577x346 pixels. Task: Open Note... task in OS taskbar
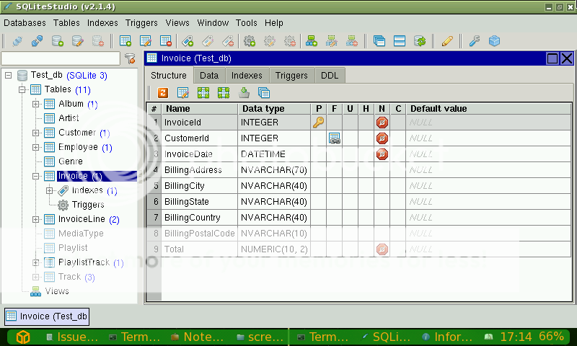pyautogui.click(x=197, y=337)
